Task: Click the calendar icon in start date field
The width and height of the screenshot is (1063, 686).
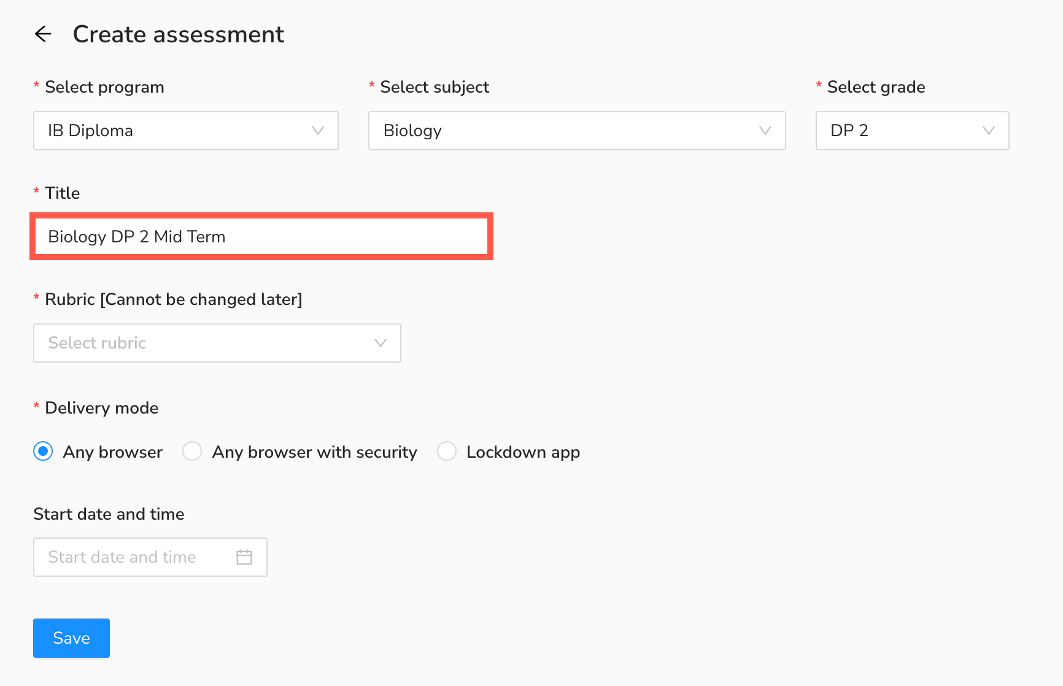Action: click(x=244, y=557)
